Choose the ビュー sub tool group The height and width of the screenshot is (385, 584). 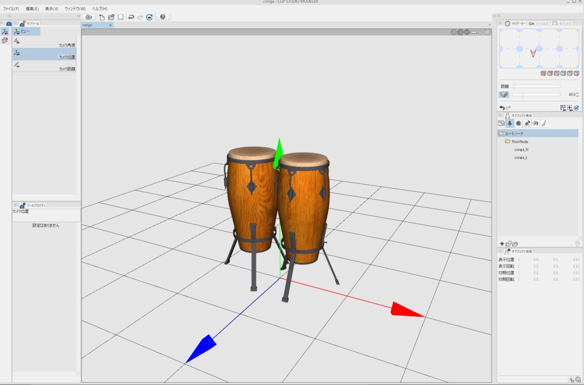(26, 31)
